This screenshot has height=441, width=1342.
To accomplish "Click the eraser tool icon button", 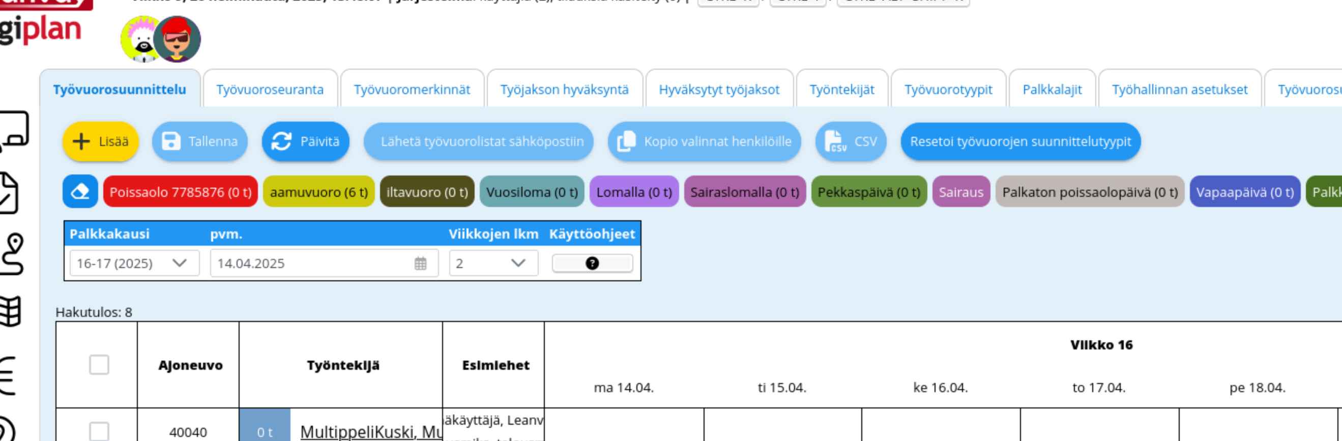I will 80,192.
